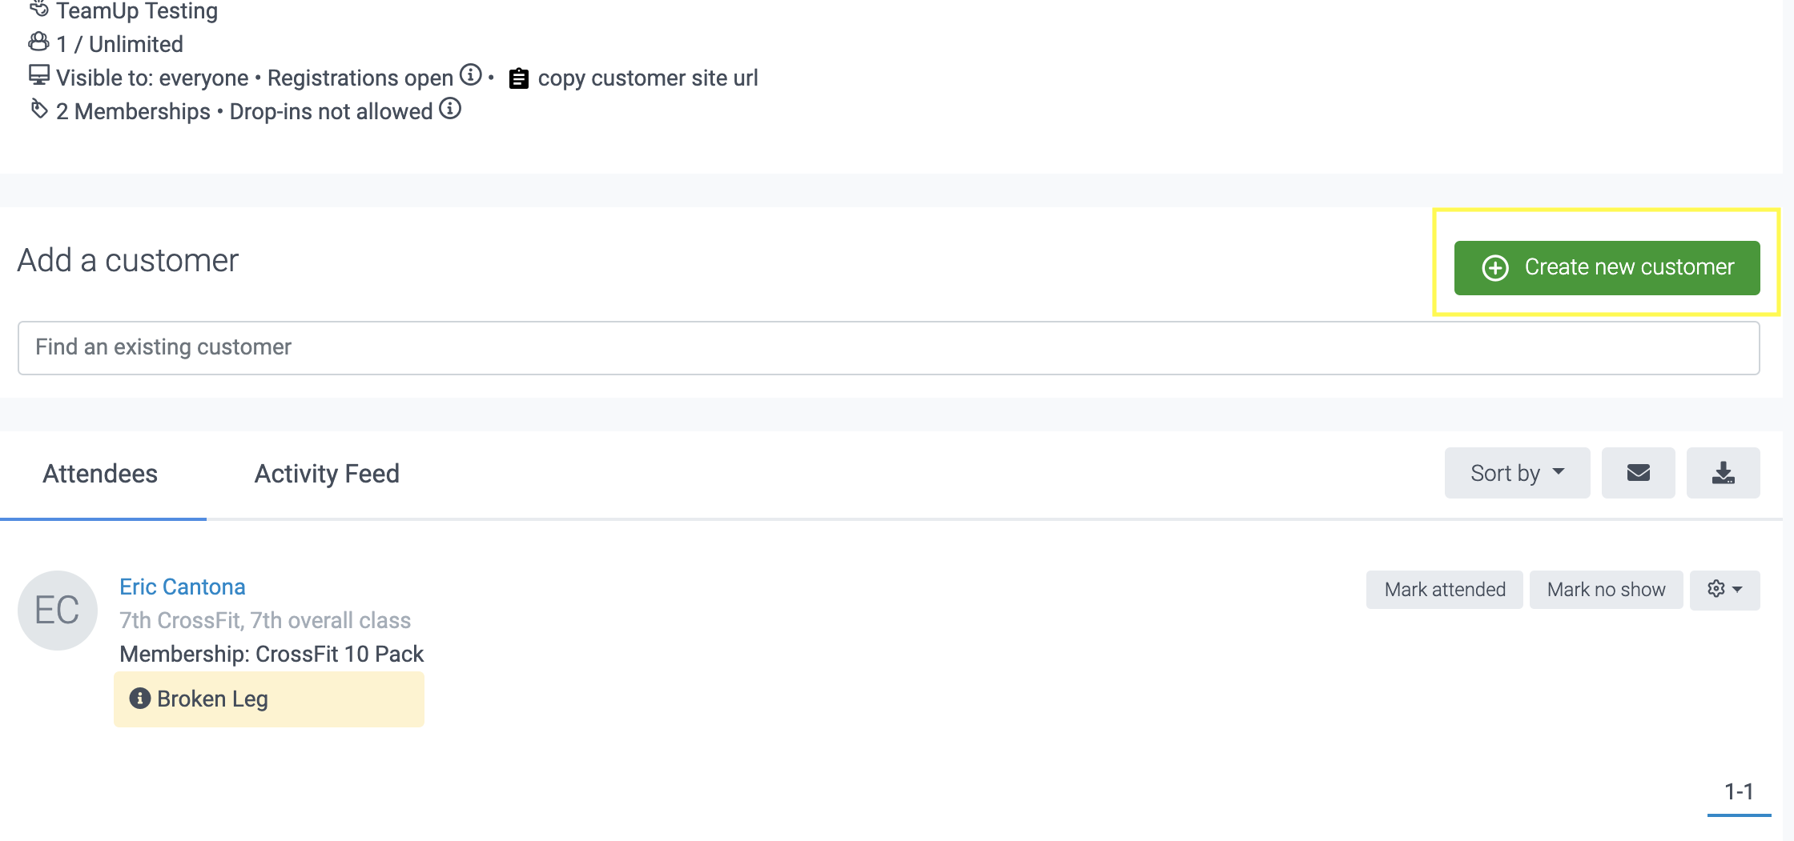Click the EC avatar circle
Screen dimensions: 1794x841
(58, 611)
